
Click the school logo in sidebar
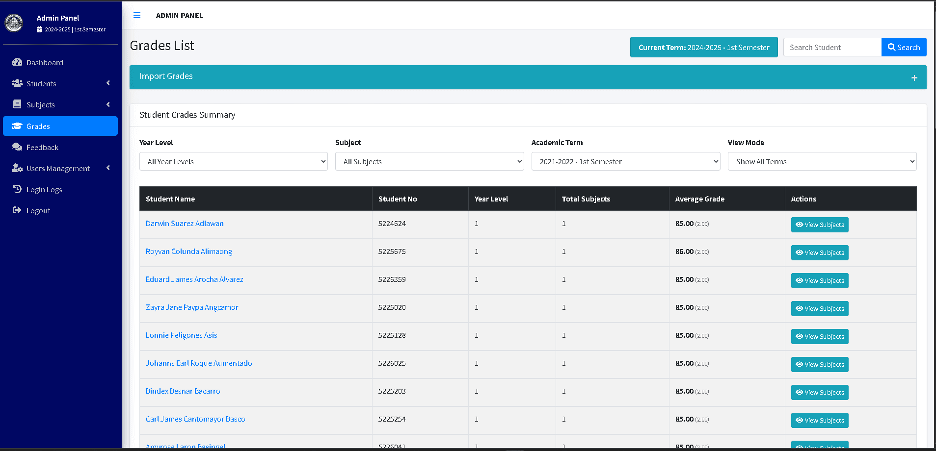[14, 23]
